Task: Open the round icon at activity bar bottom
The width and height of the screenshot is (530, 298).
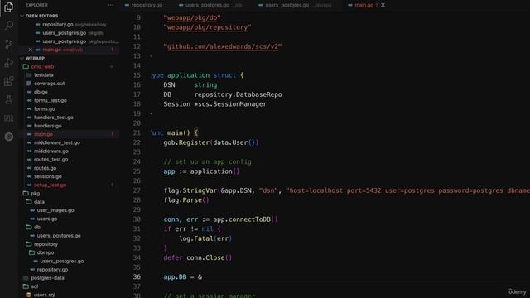Action: [9, 137]
